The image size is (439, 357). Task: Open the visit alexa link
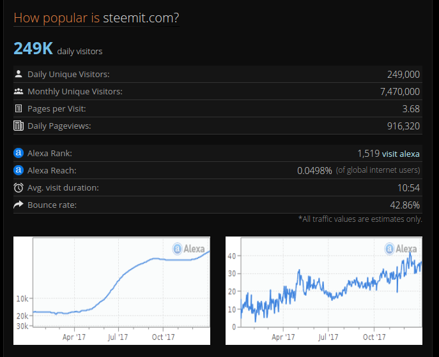pyautogui.click(x=401, y=154)
